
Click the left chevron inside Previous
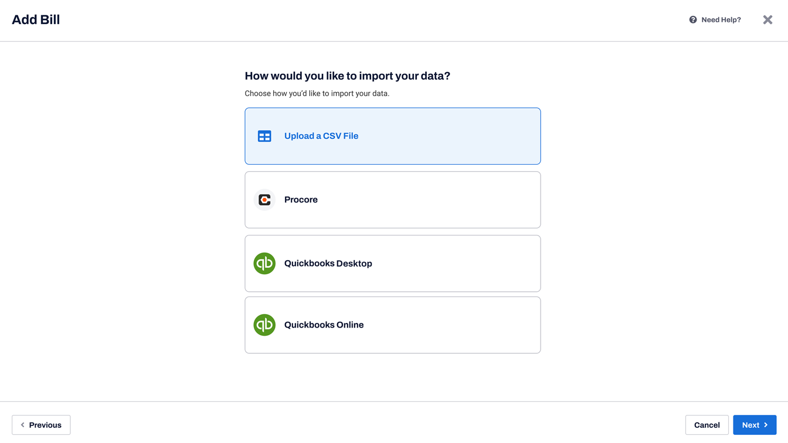pos(23,425)
